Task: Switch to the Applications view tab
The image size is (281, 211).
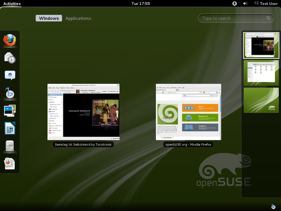Action: tap(78, 18)
